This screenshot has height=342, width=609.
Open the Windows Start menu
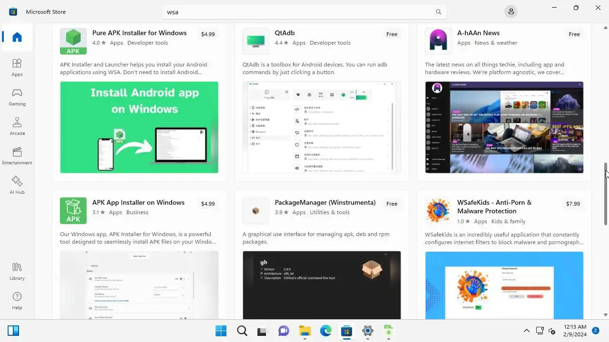(221, 331)
